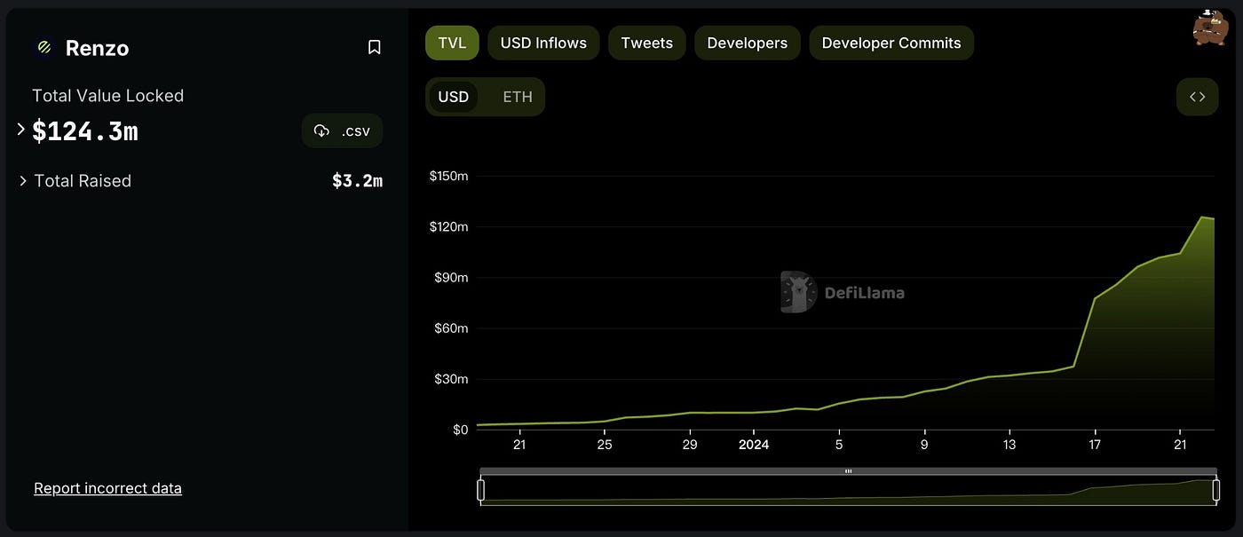Toggle the Tweets chart metric
The image size is (1243, 537).
(646, 43)
